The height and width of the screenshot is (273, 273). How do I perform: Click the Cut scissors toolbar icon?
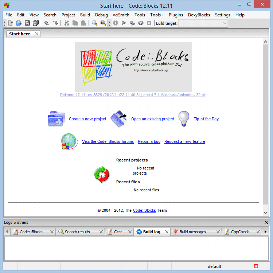click(x=66, y=23)
